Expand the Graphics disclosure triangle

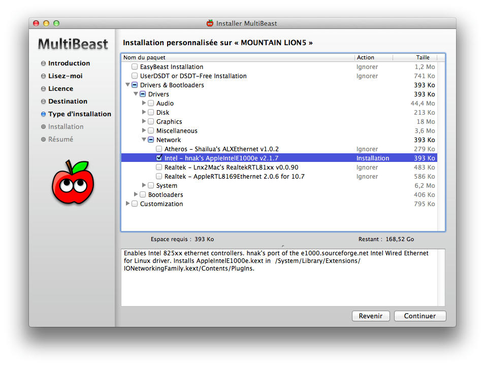(144, 121)
